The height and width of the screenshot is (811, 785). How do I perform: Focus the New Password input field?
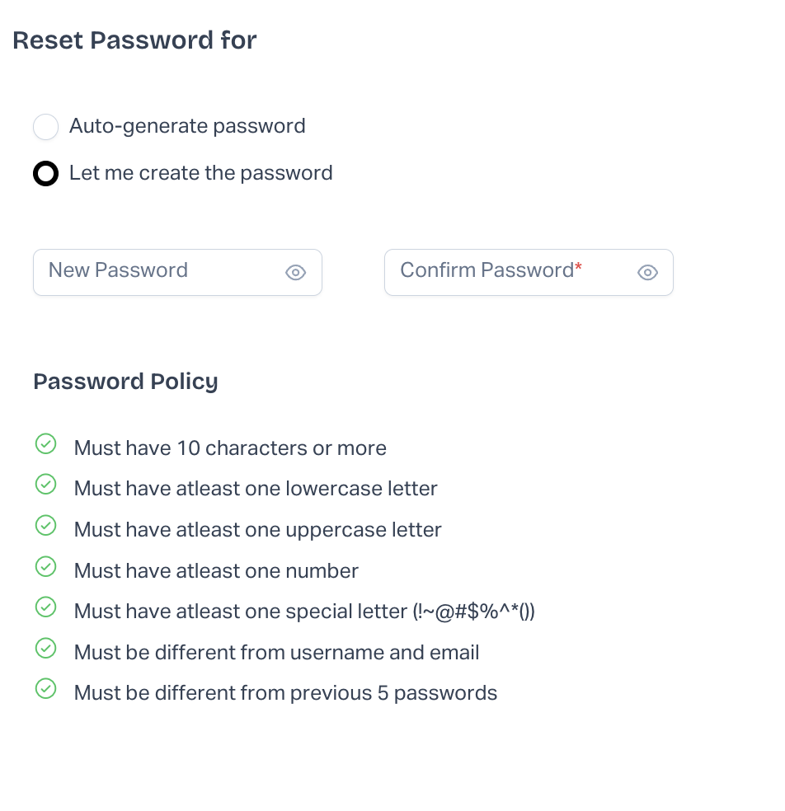coord(157,272)
